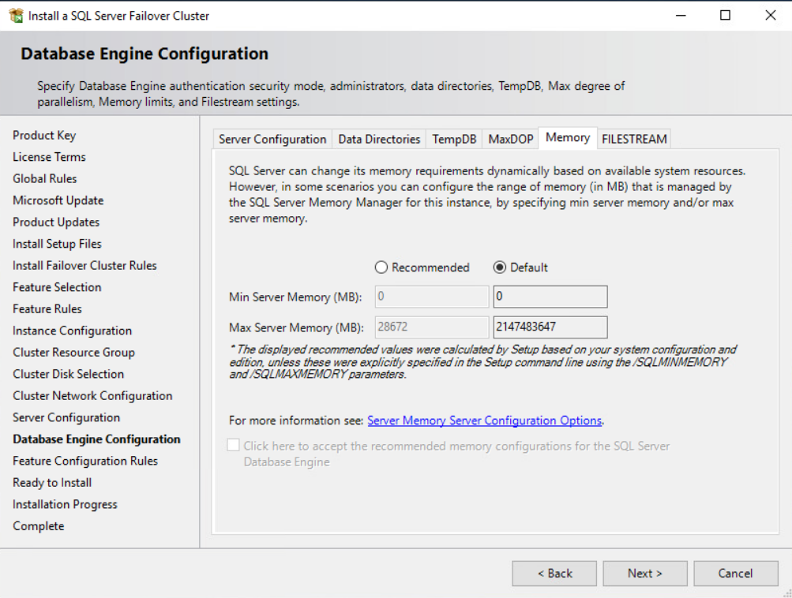Click the Complete step
The height and width of the screenshot is (598, 792).
pos(39,526)
